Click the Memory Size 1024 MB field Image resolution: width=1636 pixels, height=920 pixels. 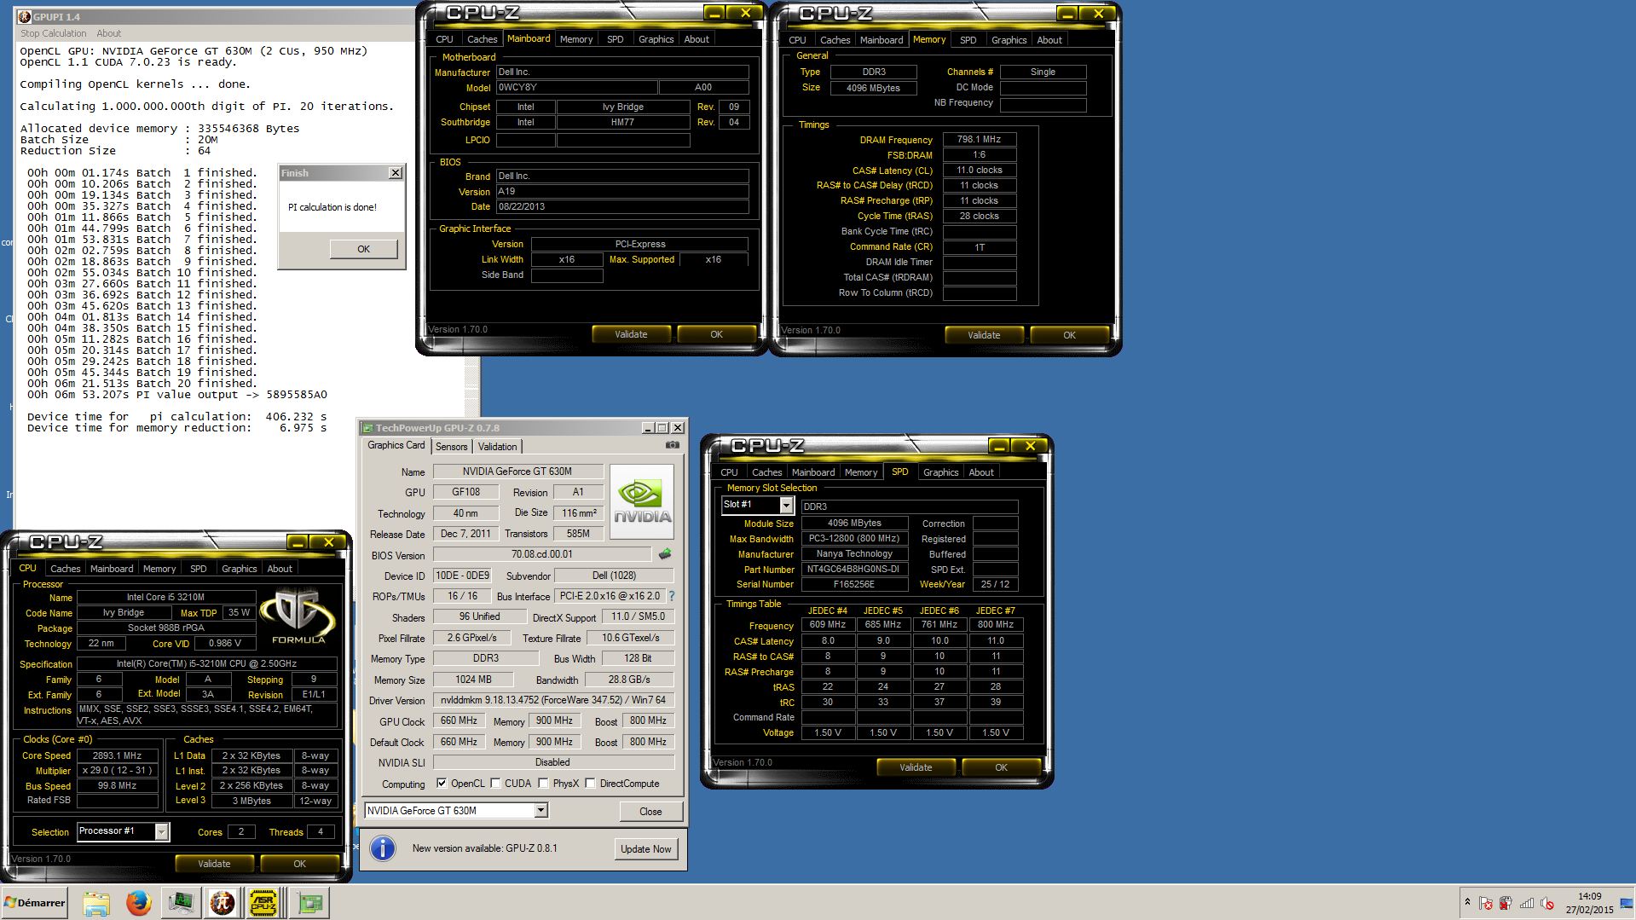point(473,680)
